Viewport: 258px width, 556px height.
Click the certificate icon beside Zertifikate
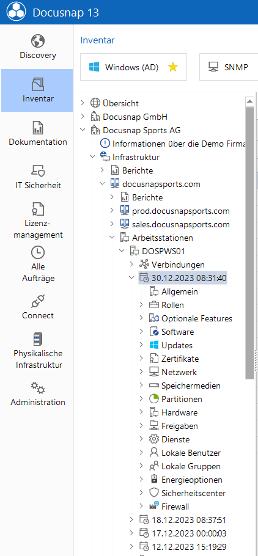[154, 359]
